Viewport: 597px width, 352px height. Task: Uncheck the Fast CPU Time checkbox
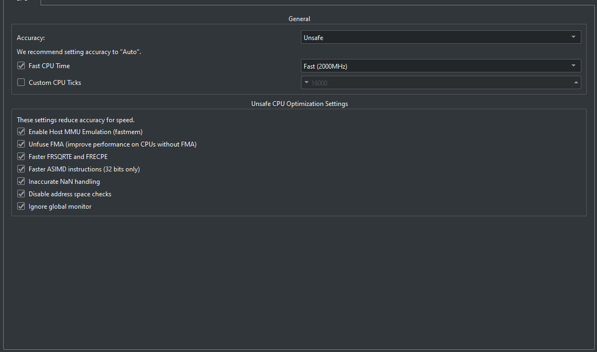(21, 65)
